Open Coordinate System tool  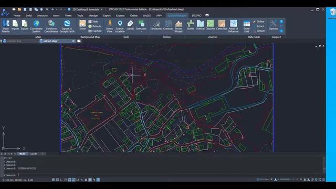click(36, 26)
